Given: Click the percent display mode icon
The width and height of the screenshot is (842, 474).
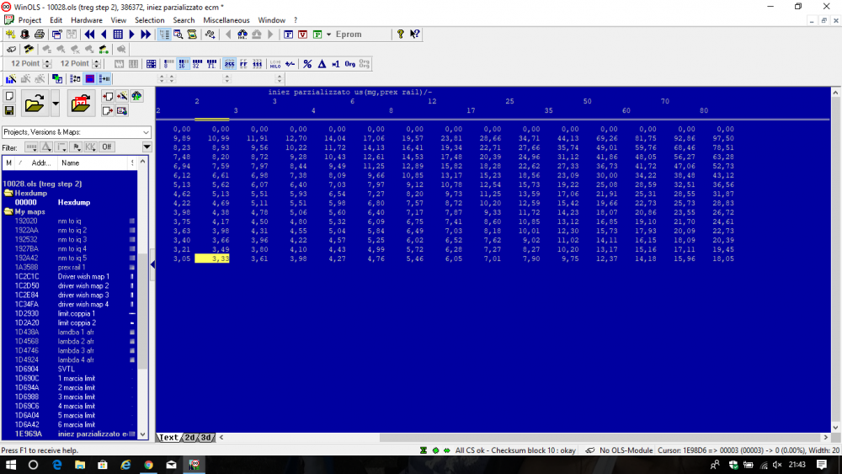Looking at the screenshot, I should [x=307, y=64].
